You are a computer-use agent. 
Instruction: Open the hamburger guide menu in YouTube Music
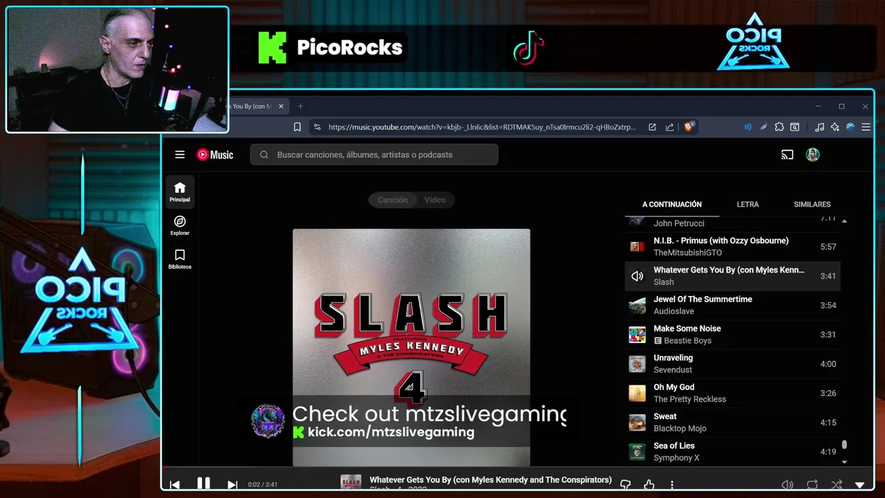[180, 155]
